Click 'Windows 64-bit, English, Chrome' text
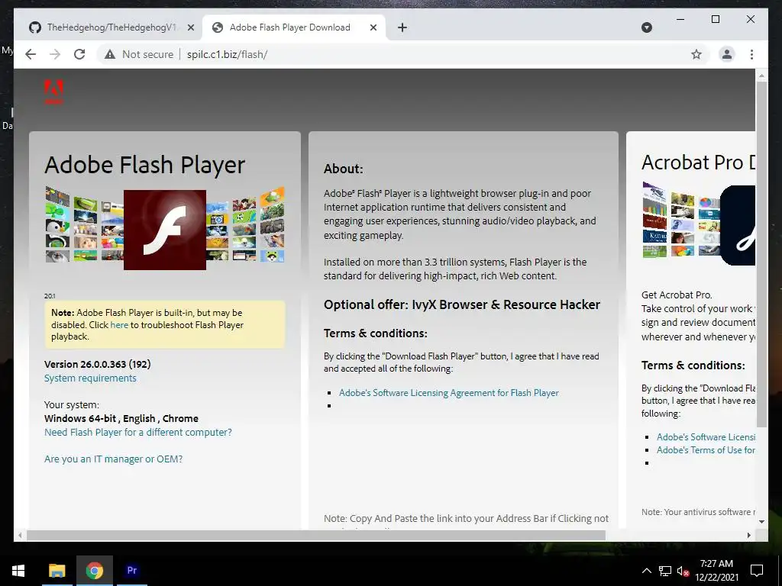782x586 pixels. (x=121, y=419)
